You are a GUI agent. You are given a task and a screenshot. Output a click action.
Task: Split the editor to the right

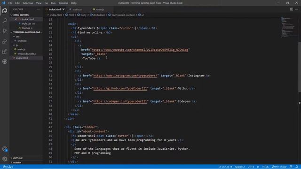(x=292, y=9)
